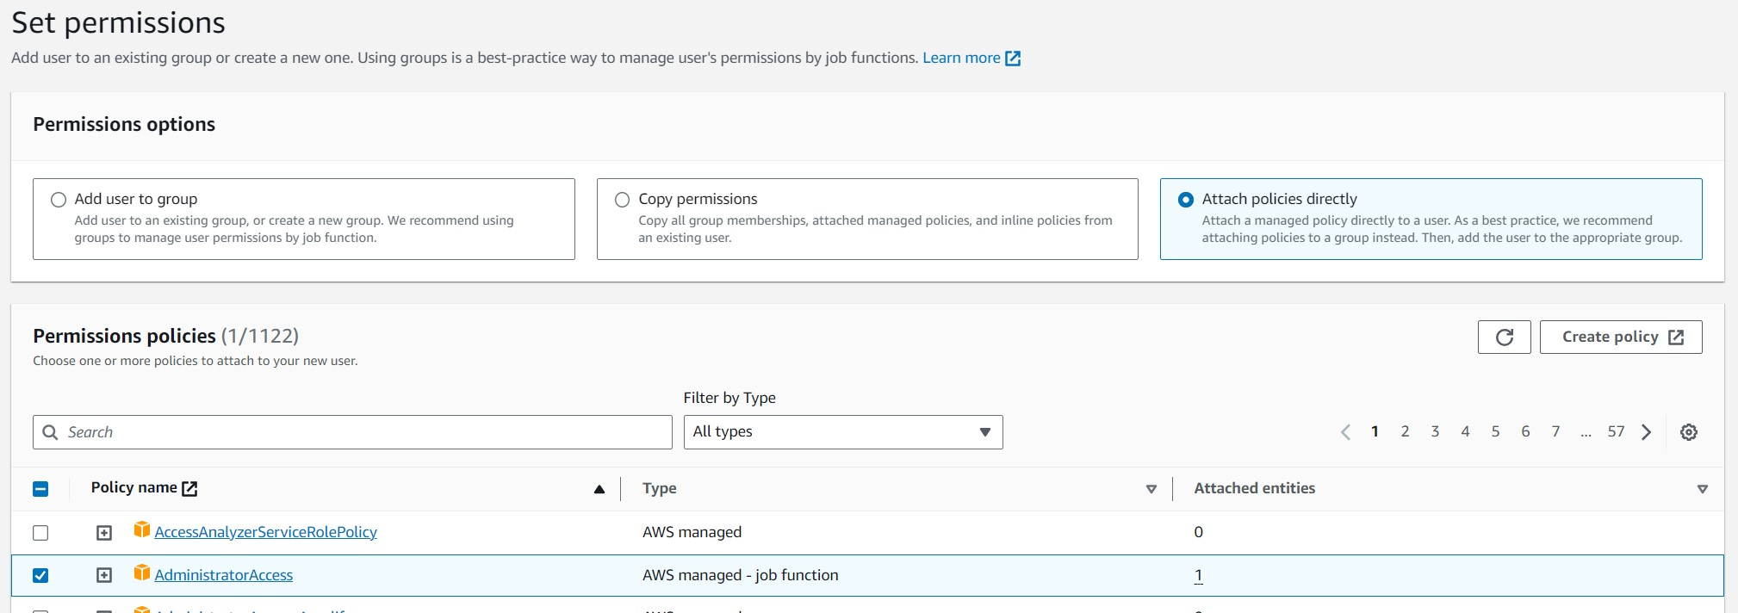Expand the AccessAnalyzerServiceRolePolicy row details
Viewport: 1738px width, 613px height.
click(x=104, y=533)
